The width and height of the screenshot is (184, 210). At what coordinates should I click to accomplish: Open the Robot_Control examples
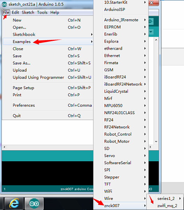[x=121, y=134]
